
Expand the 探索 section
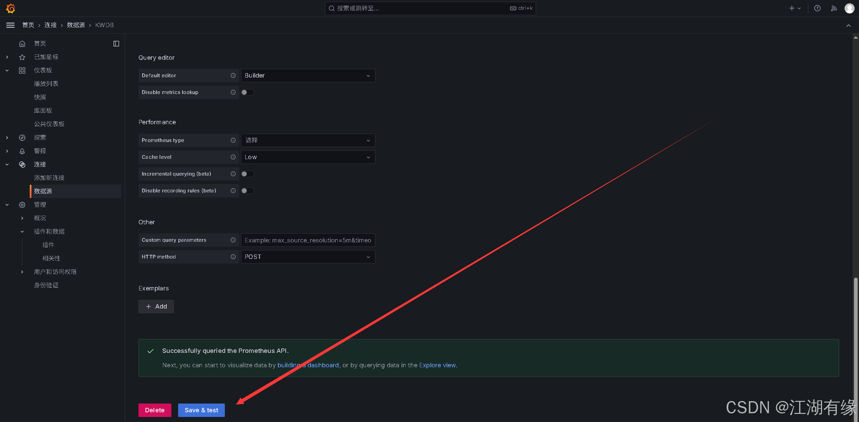coord(7,138)
